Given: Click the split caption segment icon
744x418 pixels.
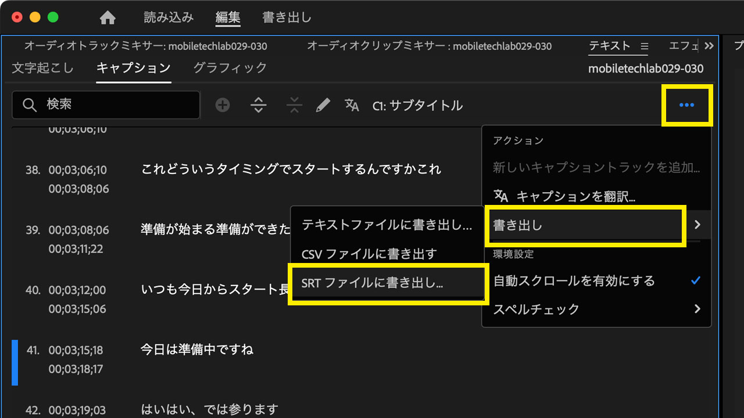Looking at the screenshot, I should coord(259,105).
